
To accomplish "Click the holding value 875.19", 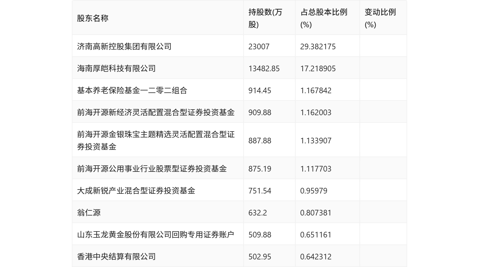I will [x=260, y=169].
